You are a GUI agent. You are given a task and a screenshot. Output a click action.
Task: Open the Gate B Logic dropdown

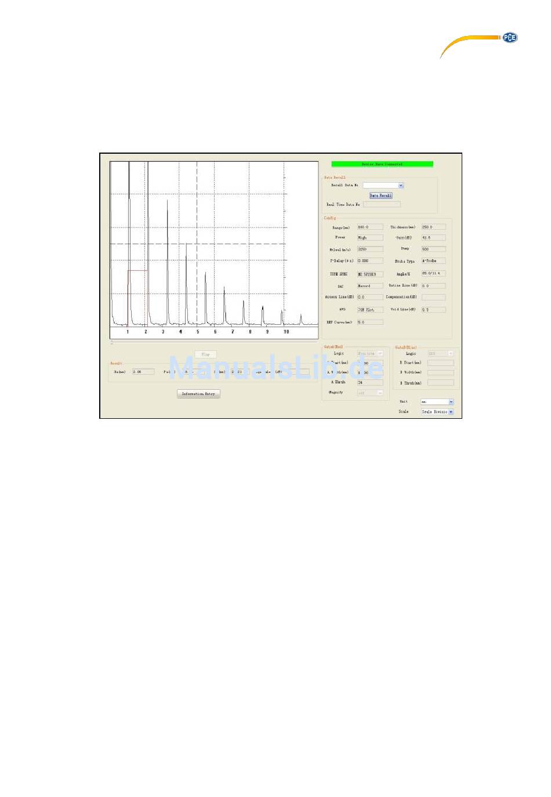point(441,353)
